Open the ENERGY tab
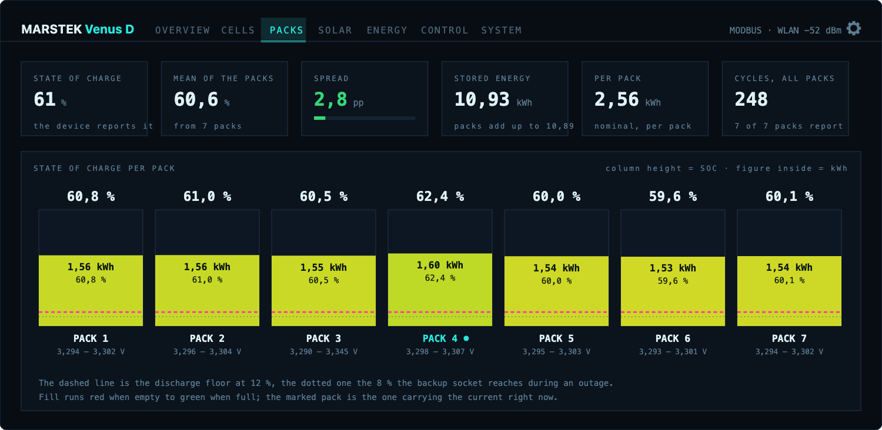This screenshot has height=430, width=882. [x=387, y=30]
